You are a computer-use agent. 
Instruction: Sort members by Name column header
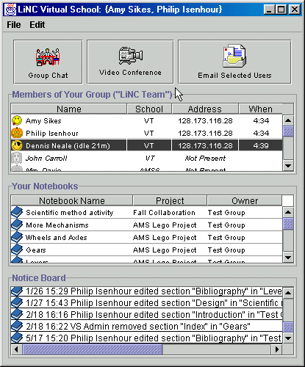pyautogui.click(x=69, y=109)
